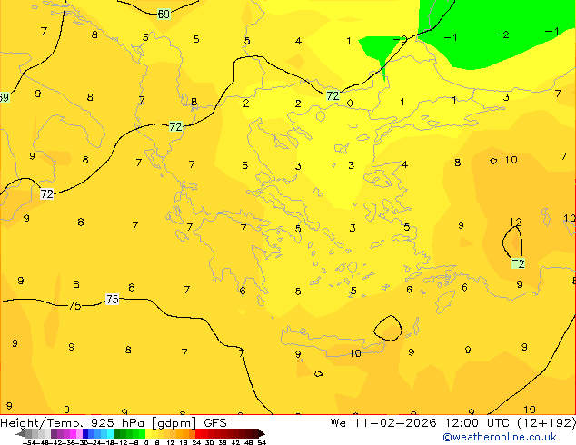
Task: Click the "54" label at the legend's right end
Action: (x=262, y=442)
